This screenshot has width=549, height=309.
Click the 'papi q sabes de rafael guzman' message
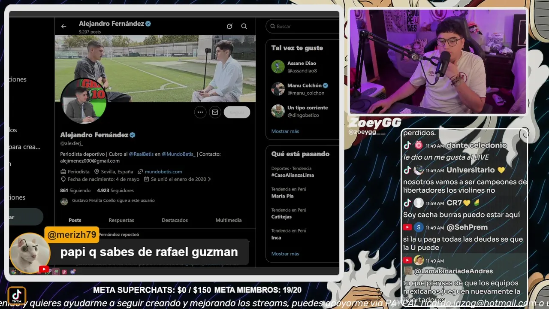point(149,252)
